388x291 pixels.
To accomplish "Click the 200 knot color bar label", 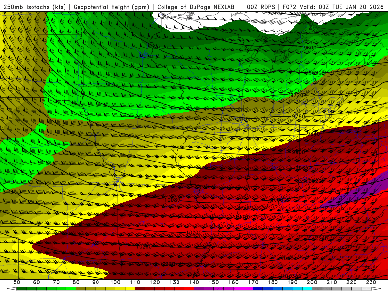I will (312, 282).
